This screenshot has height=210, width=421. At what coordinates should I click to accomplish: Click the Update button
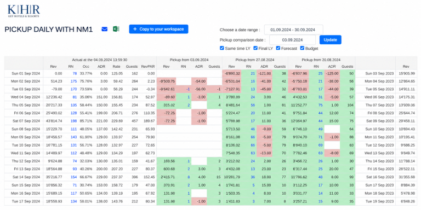pyautogui.click(x=330, y=39)
